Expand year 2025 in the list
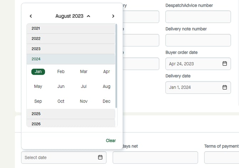The height and width of the screenshot is (168, 239). [71, 114]
